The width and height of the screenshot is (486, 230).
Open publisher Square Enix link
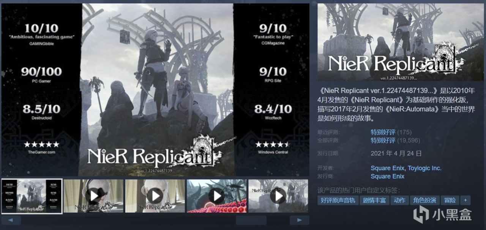(388, 177)
